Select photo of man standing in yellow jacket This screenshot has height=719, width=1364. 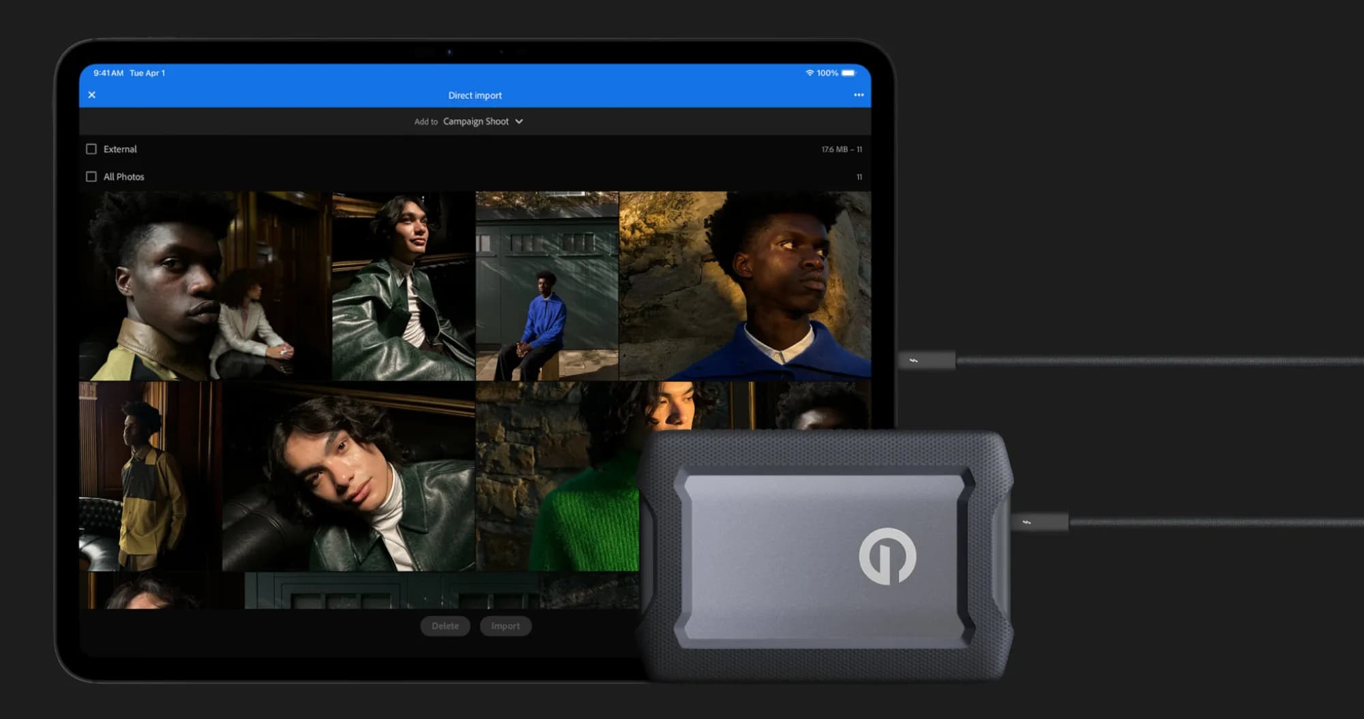pos(150,476)
